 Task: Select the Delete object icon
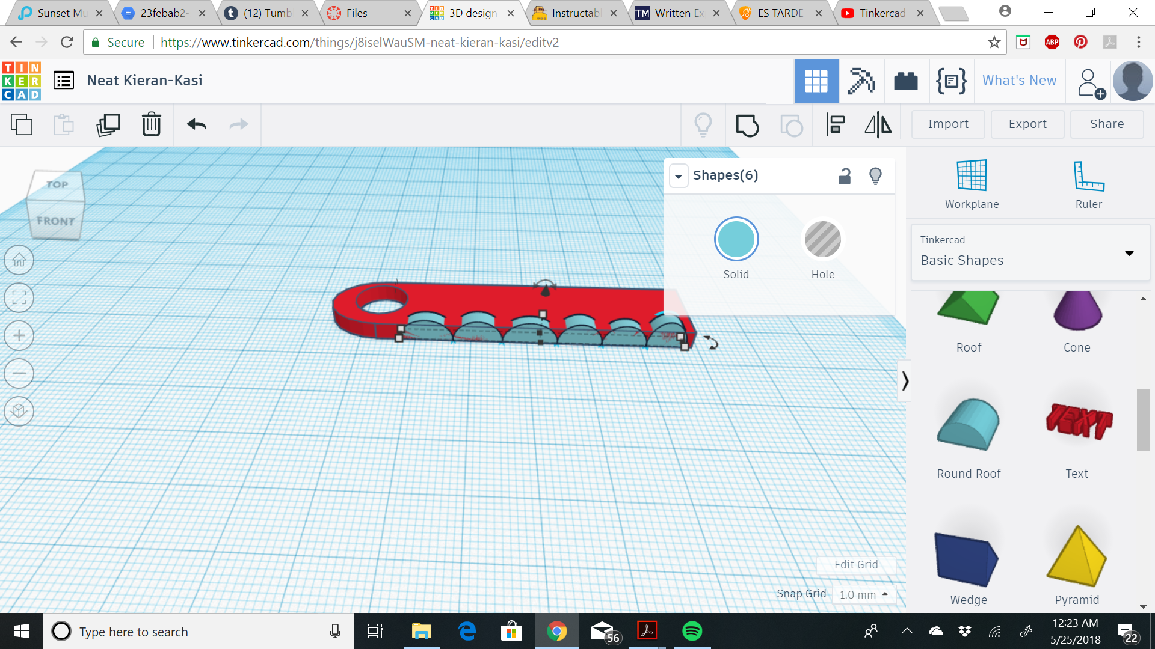click(152, 124)
